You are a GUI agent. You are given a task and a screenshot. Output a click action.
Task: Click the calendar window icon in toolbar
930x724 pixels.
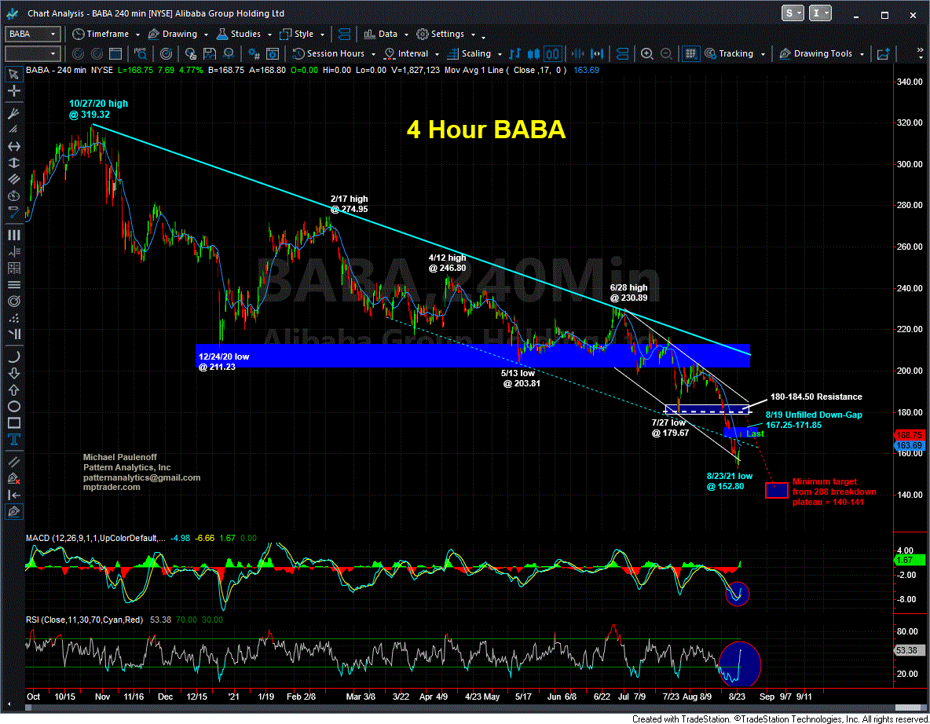pos(115,54)
